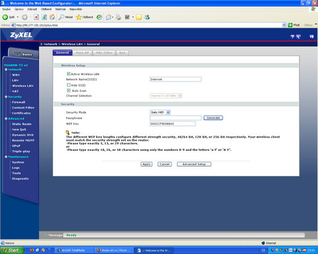Click the Cancel button
Viewport: 318px width, 254px height.
tap(164, 164)
